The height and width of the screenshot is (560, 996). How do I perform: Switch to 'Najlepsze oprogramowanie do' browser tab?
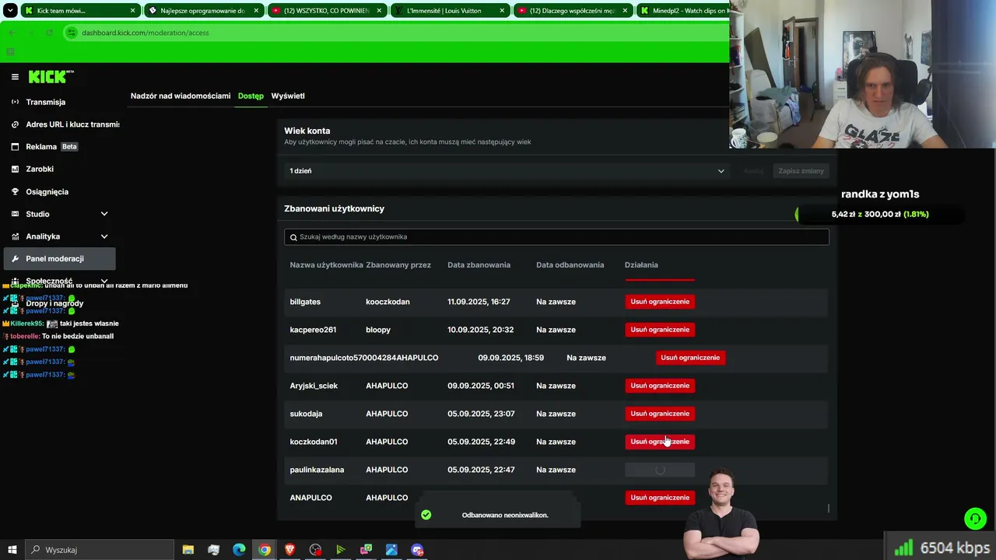pos(203,11)
